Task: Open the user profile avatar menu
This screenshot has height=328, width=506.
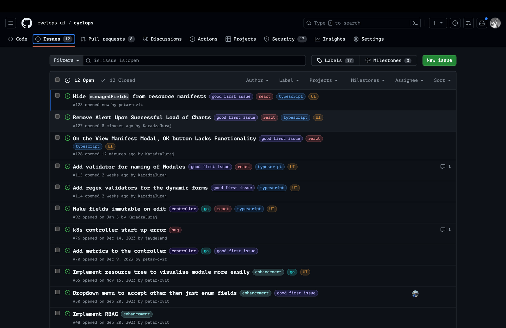Action: (495, 23)
